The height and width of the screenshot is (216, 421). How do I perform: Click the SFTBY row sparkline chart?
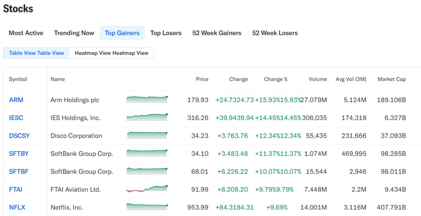click(x=147, y=153)
